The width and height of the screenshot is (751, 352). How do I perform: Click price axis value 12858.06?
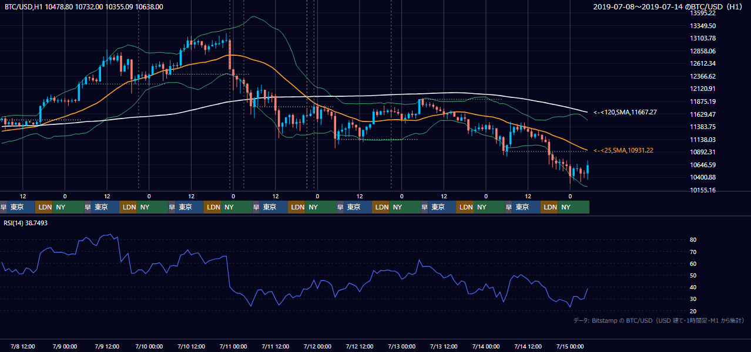(x=703, y=51)
